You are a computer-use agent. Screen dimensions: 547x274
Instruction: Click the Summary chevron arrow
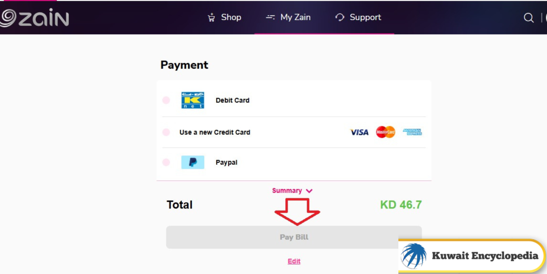pyautogui.click(x=309, y=190)
